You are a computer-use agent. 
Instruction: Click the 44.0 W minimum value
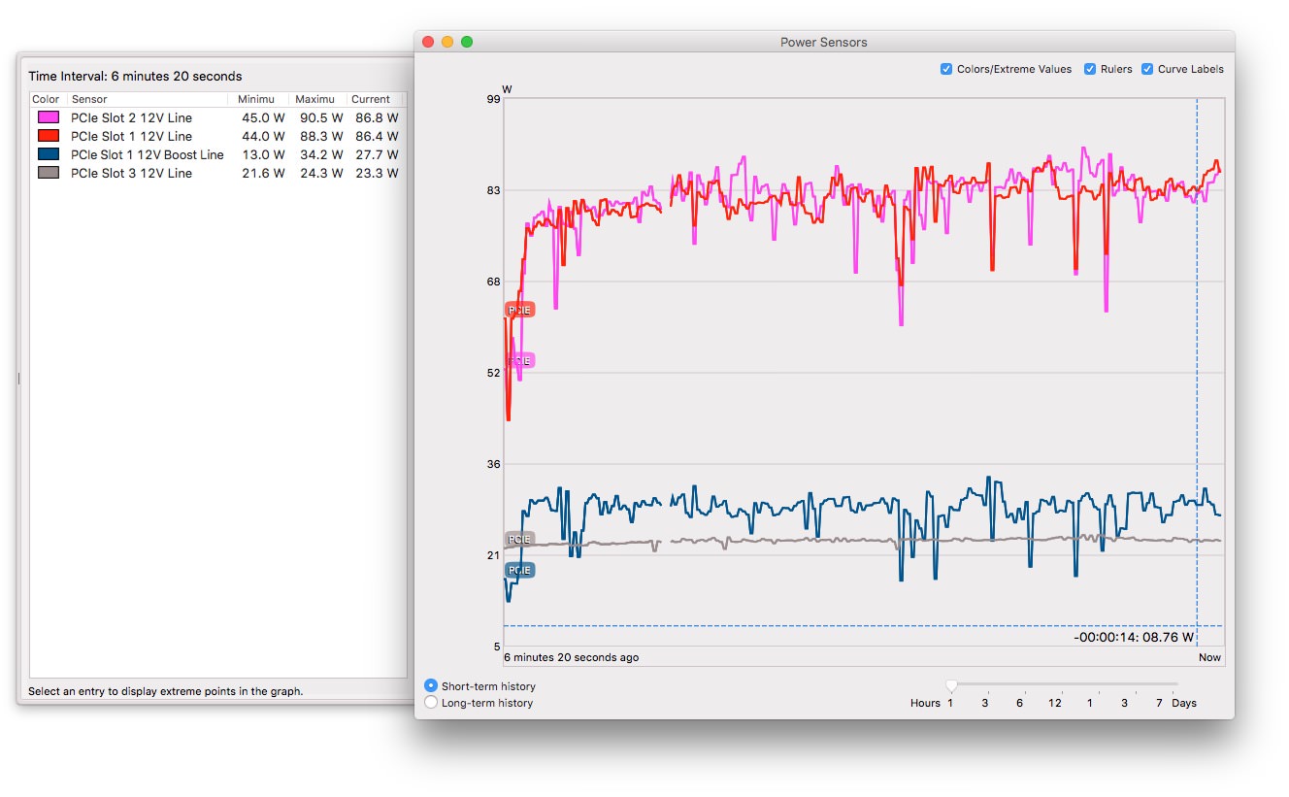point(263,136)
